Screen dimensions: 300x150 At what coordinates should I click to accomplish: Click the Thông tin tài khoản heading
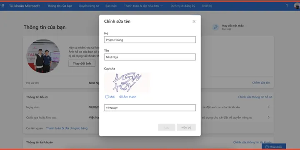pyautogui.click(x=40, y=142)
